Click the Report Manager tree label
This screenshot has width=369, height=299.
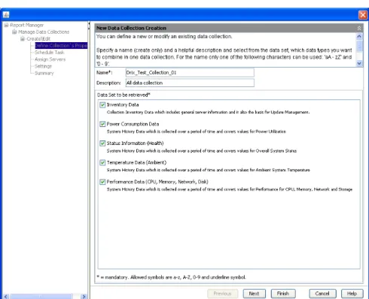click(x=27, y=25)
